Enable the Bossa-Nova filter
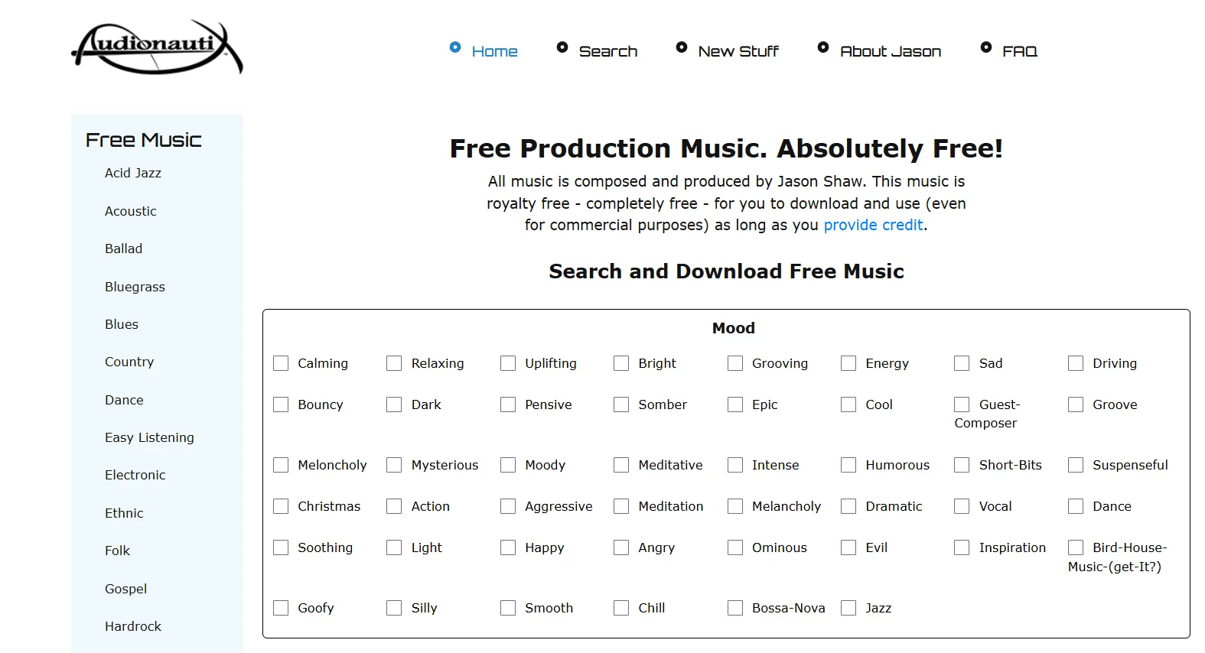 click(x=734, y=608)
